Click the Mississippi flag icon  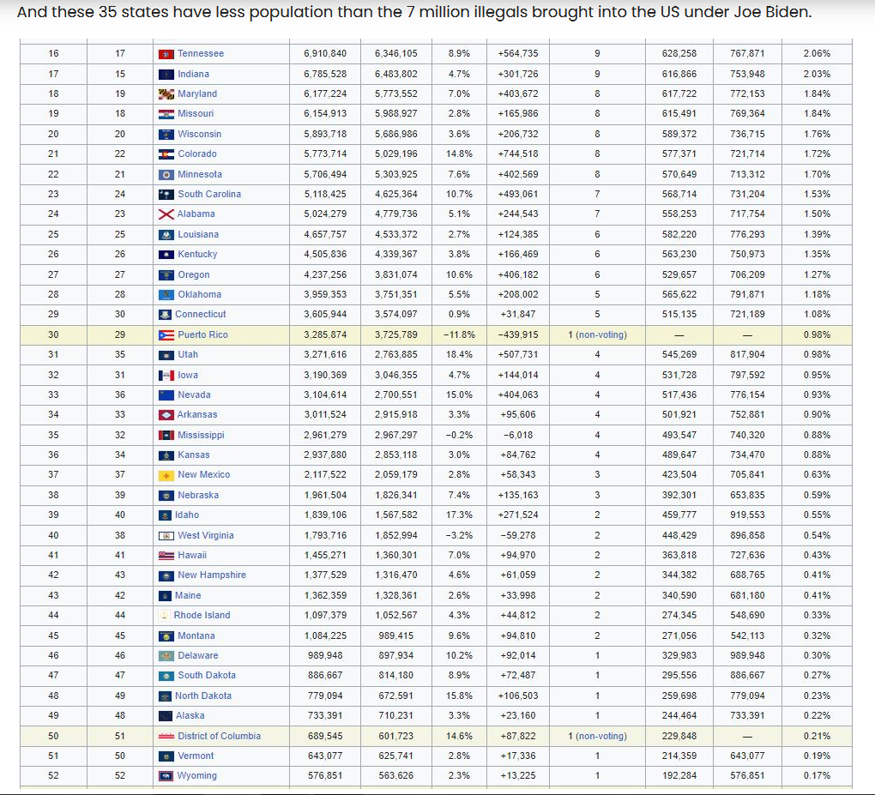tap(166, 435)
